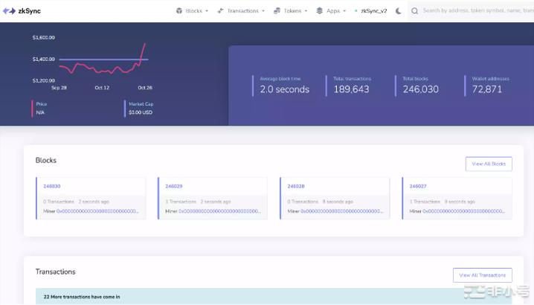534x305 pixels.
Task: Click the Tokens coins icon in navbar
Action: point(277,11)
